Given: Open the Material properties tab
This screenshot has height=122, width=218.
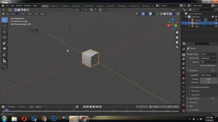Looking at the screenshot, I should pos(184,105).
